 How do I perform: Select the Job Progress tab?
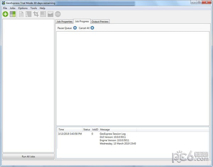82,21
